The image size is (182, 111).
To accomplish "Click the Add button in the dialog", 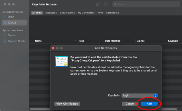I will [x=149, y=104].
